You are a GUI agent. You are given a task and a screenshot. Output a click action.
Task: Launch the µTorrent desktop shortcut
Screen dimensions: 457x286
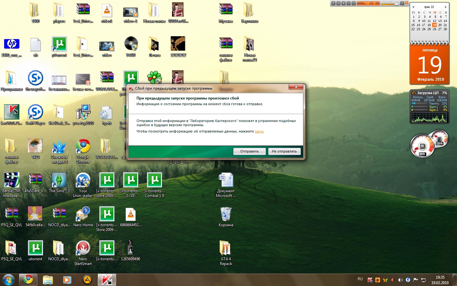click(x=59, y=47)
